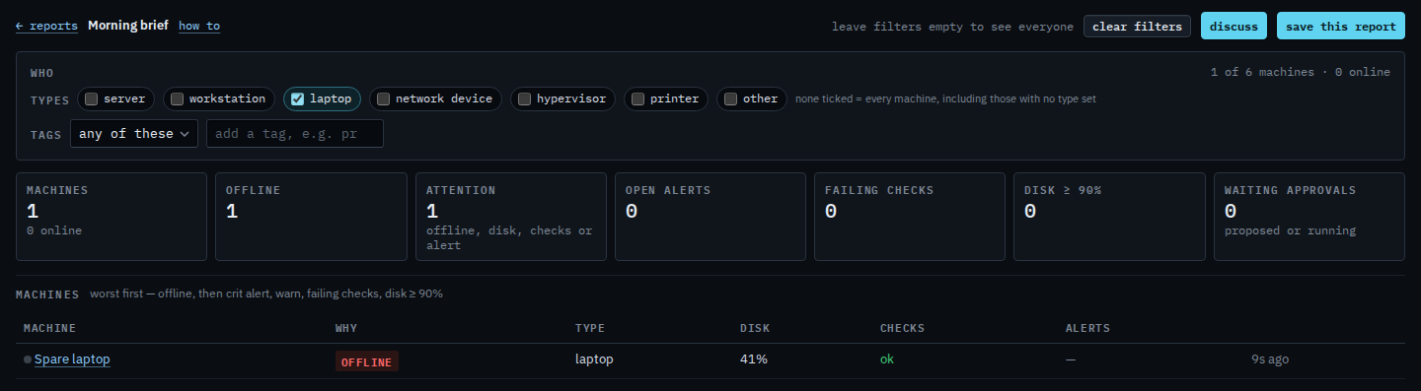The image size is (1421, 391).
Task: Enable the network device filter
Action: pyautogui.click(x=383, y=98)
